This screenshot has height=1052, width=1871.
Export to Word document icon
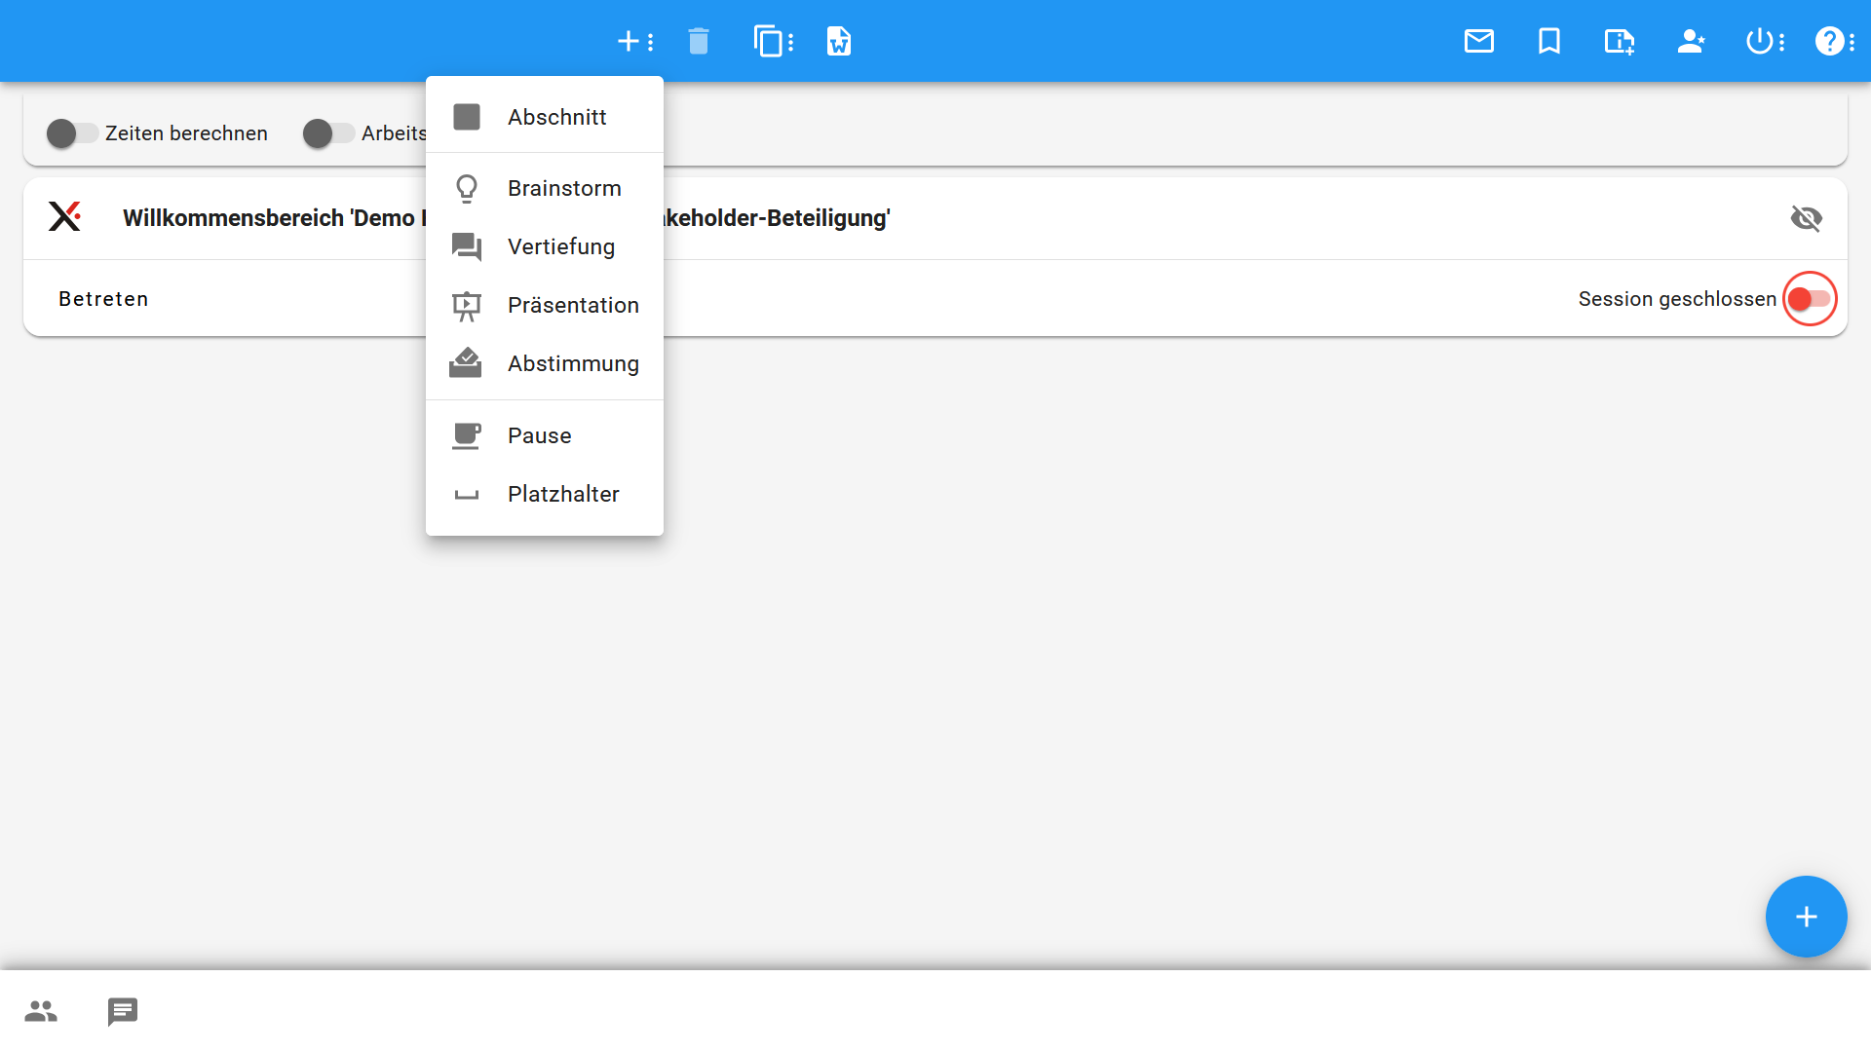point(838,41)
